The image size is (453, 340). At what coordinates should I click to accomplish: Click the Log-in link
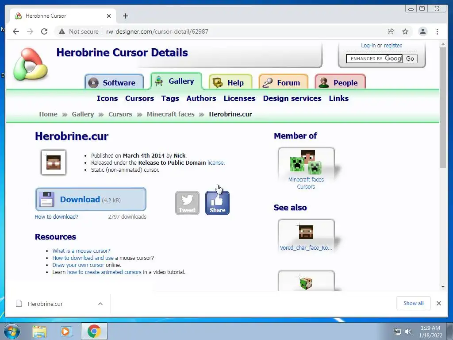point(368,46)
